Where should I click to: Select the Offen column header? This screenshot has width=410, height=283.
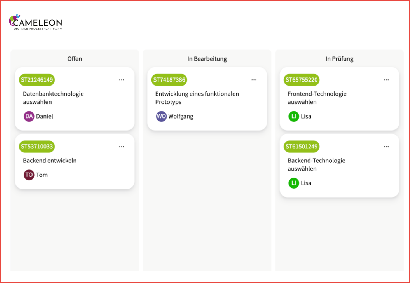coord(75,59)
